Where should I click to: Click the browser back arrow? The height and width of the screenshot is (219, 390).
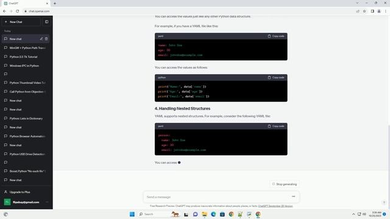coord(4,11)
